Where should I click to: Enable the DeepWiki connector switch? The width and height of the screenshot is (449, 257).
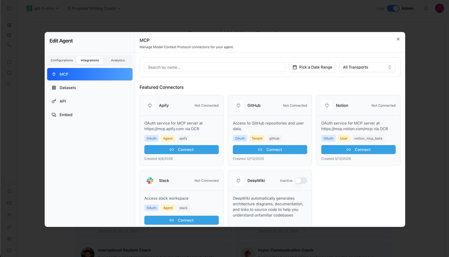(301, 181)
